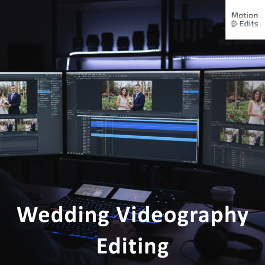
Task: Select the second small thumbnail on right monitor
Action: [x=253, y=137]
